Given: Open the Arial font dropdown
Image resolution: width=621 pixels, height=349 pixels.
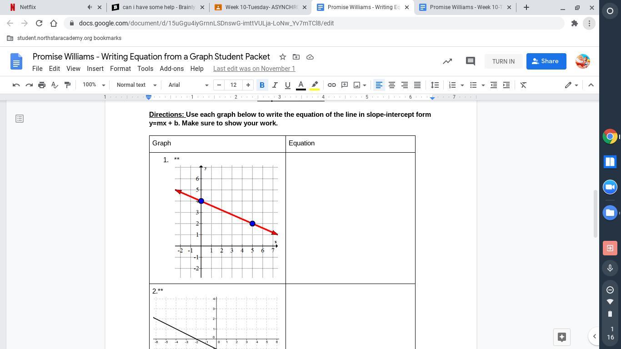Looking at the screenshot, I should (188, 85).
